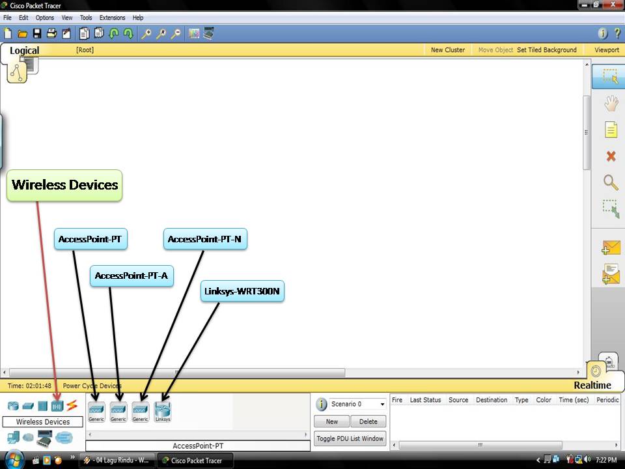Open the Scenario 0 dropdown
Screen dimensions: 625x469
coord(358,404)
